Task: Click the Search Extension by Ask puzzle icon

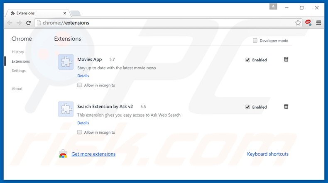Action: pyautogui.click(x=66, y=109)
